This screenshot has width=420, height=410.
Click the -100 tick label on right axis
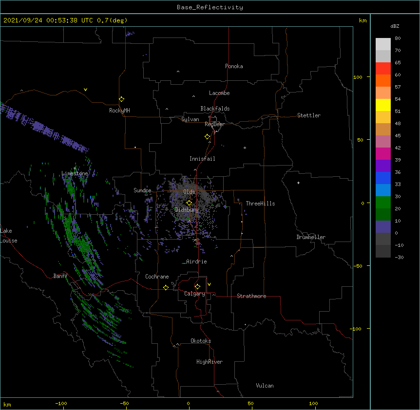coord(356,329)
